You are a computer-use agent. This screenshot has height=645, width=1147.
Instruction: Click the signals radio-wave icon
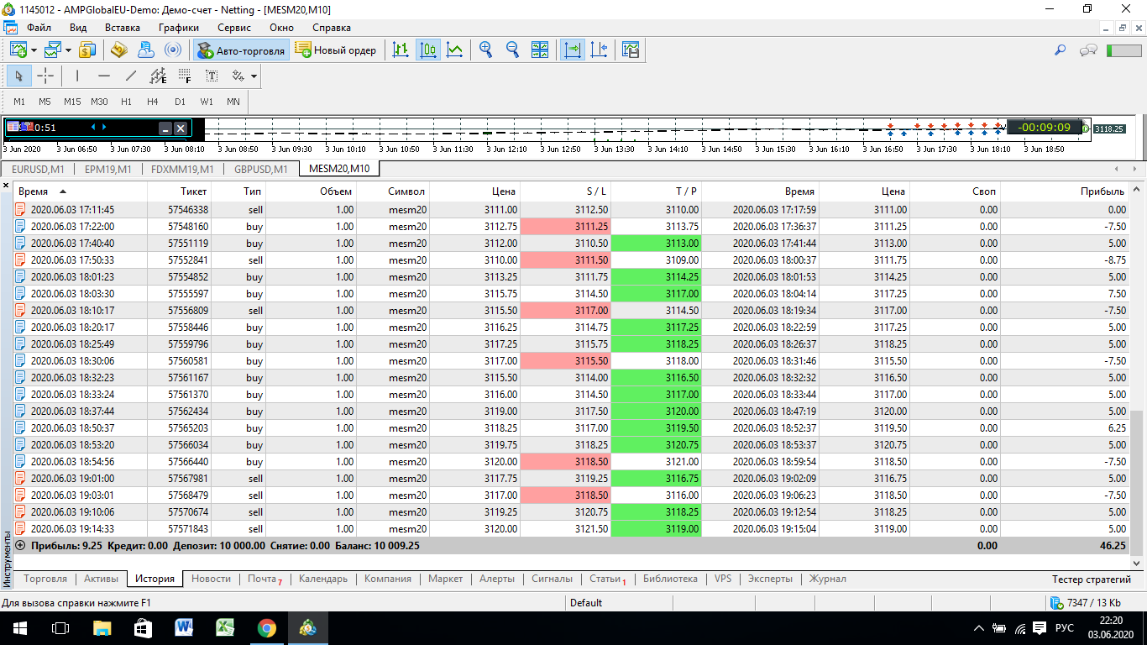tap(173, 50)
